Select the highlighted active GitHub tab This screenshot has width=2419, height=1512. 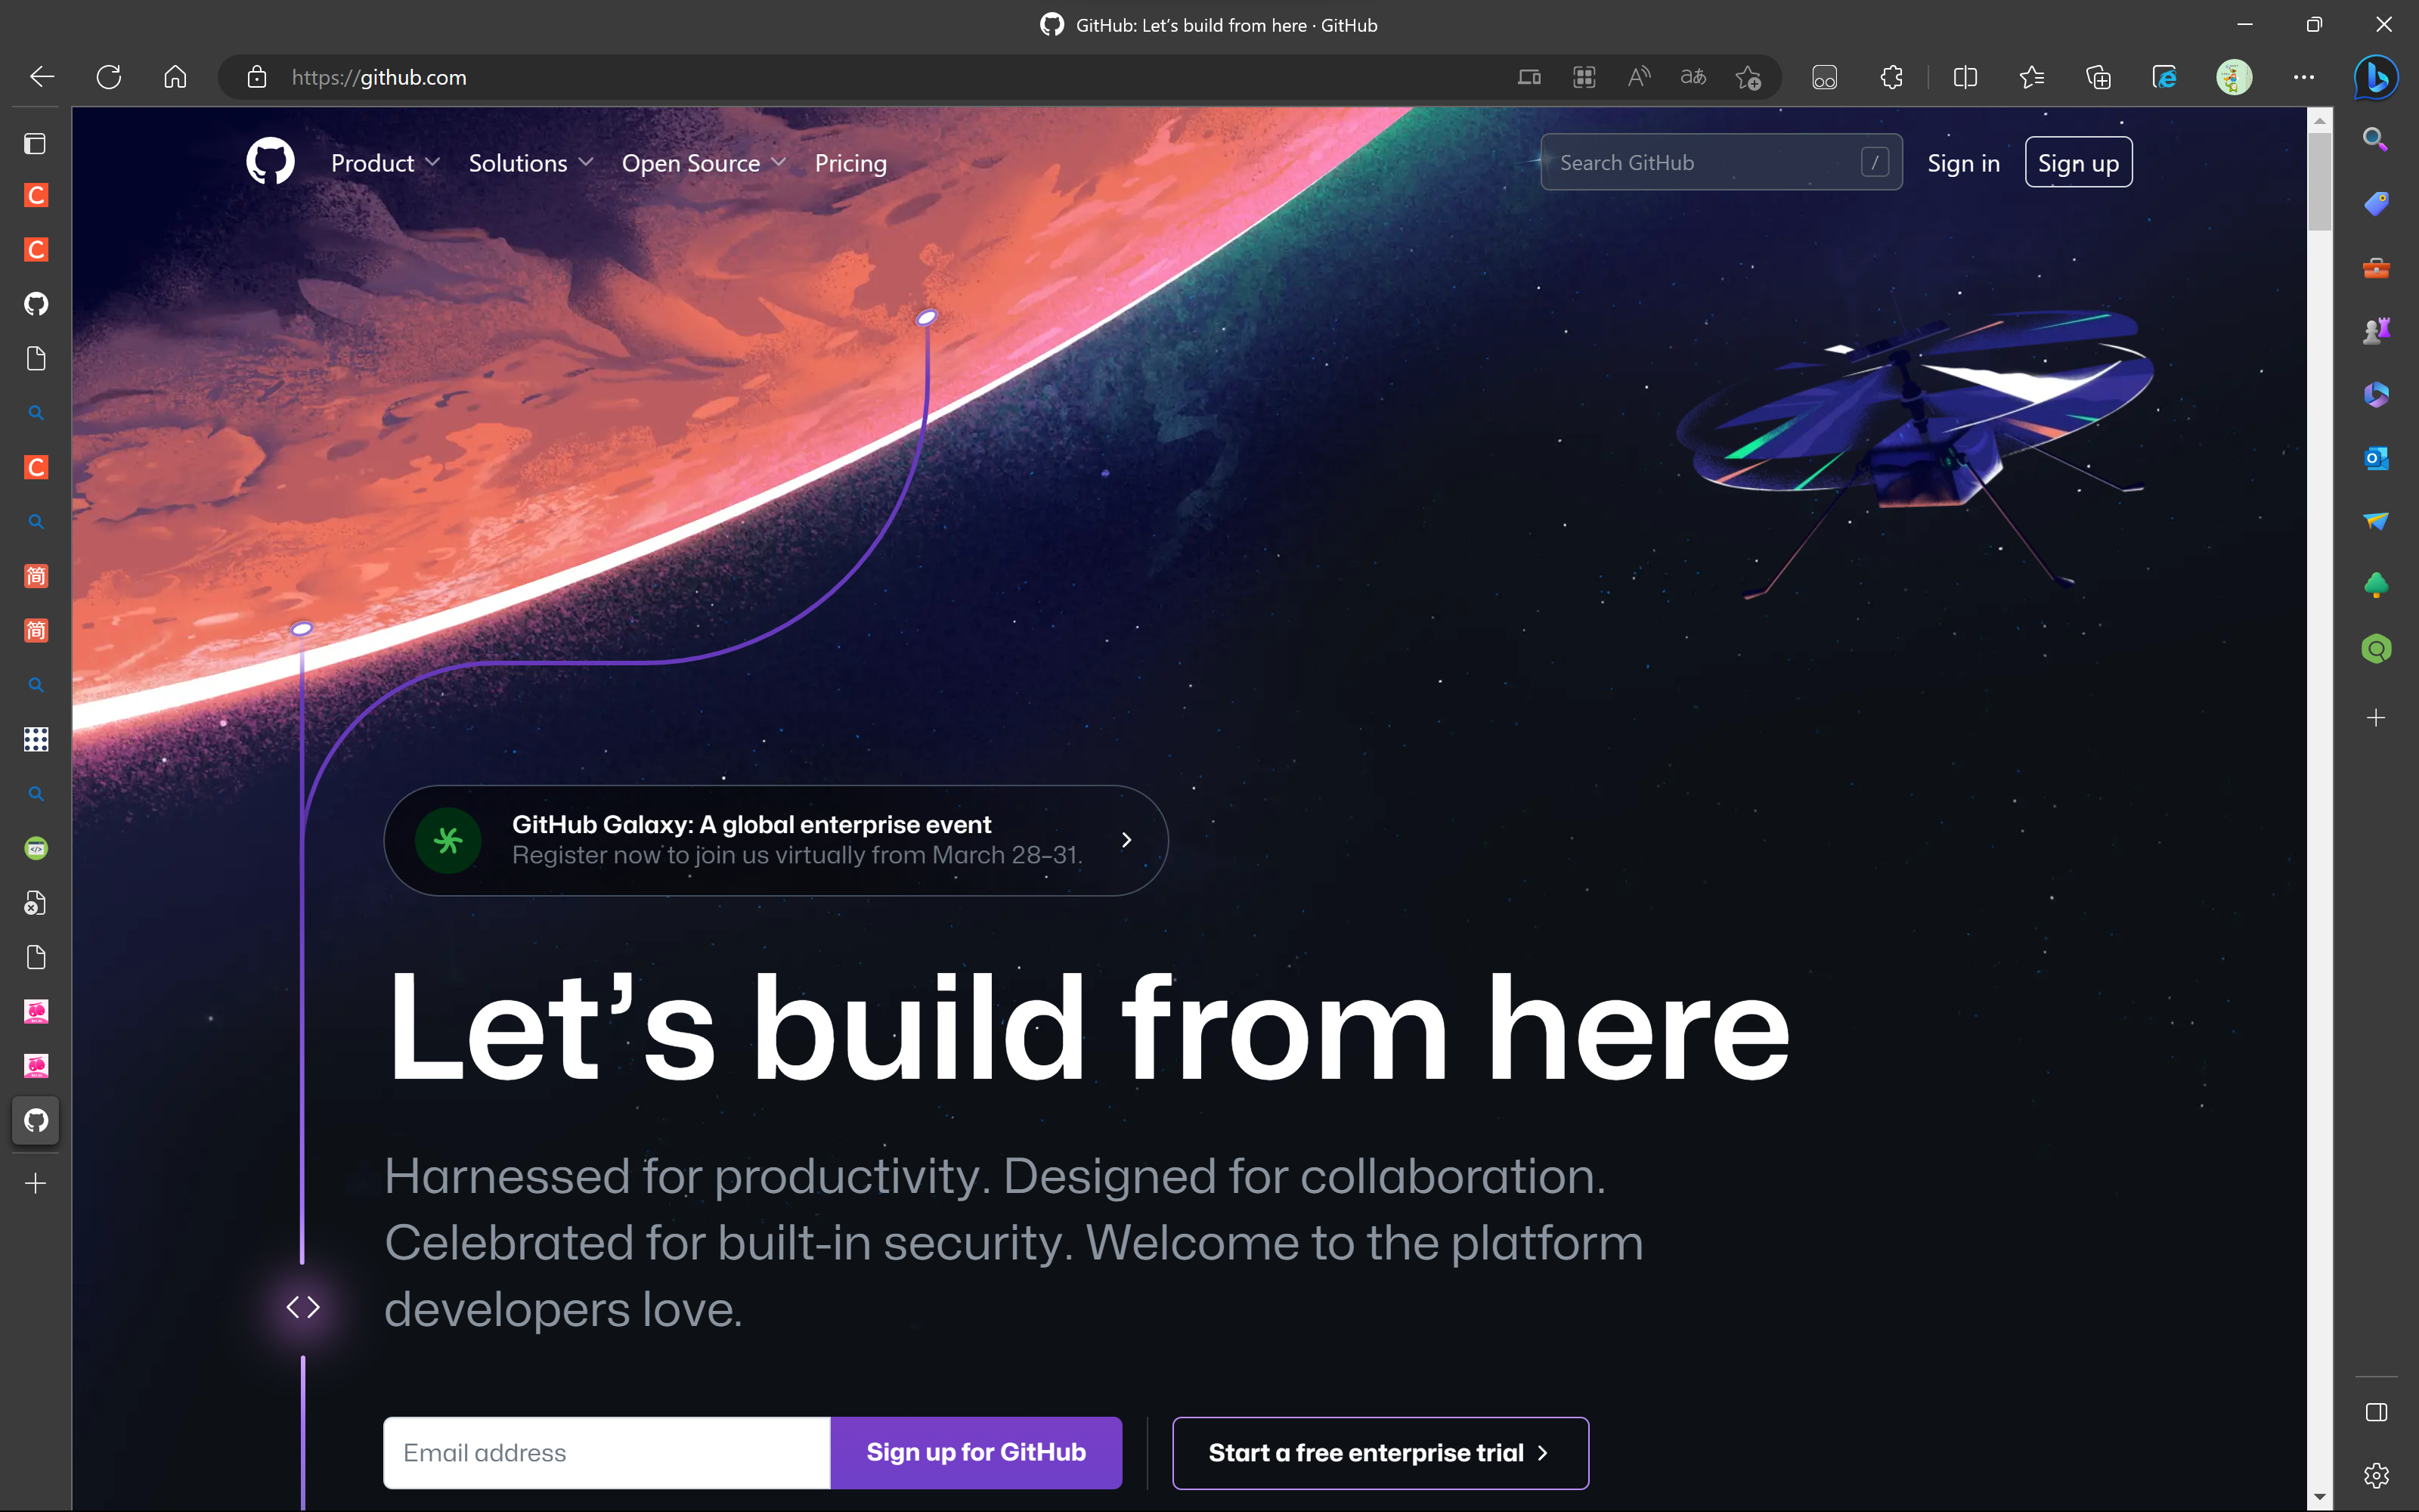[x=36, y=1120]
